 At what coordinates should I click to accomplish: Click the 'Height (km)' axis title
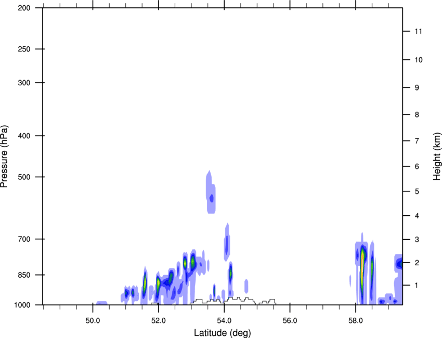tap(437, 157)
